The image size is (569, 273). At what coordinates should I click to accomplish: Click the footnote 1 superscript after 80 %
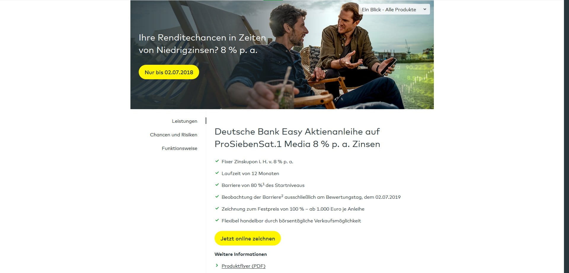click(263, 184)
